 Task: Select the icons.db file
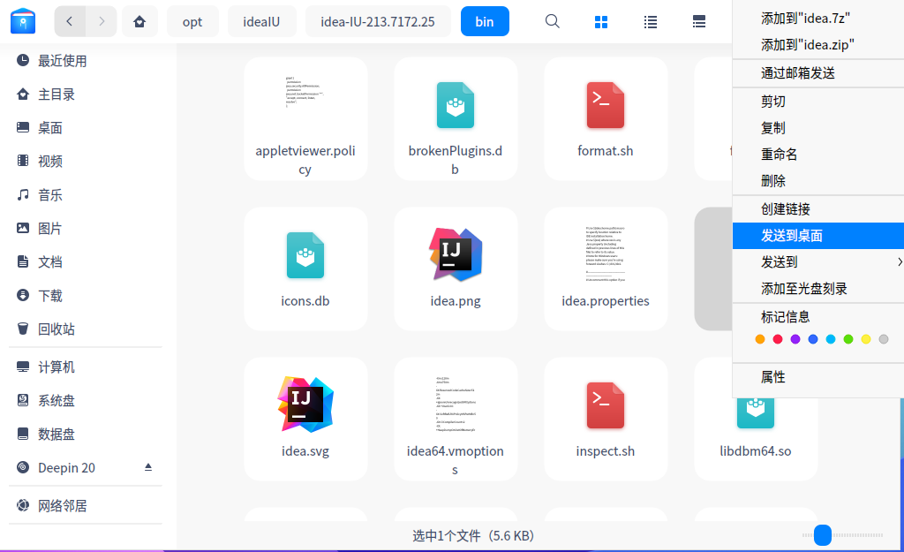[305, 268]
